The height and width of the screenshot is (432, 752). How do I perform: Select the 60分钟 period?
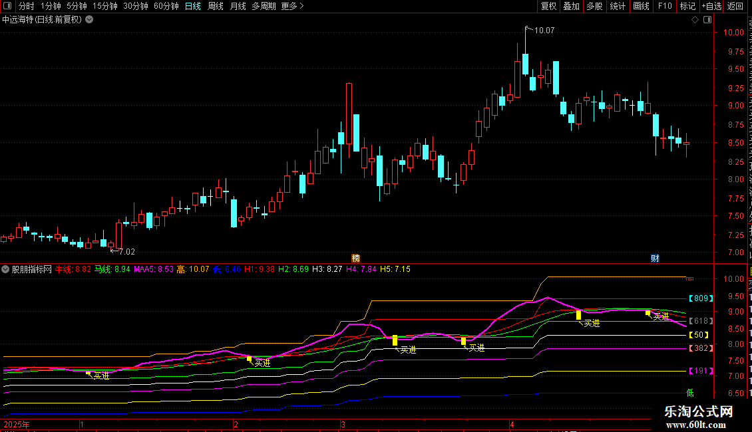click(x=166, y=6)
